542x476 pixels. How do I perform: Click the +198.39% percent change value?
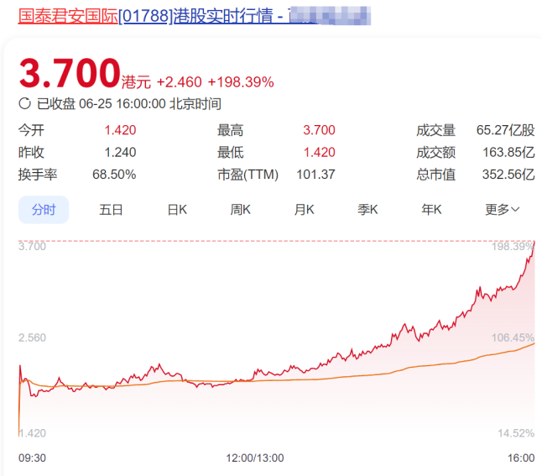[241, 82]
